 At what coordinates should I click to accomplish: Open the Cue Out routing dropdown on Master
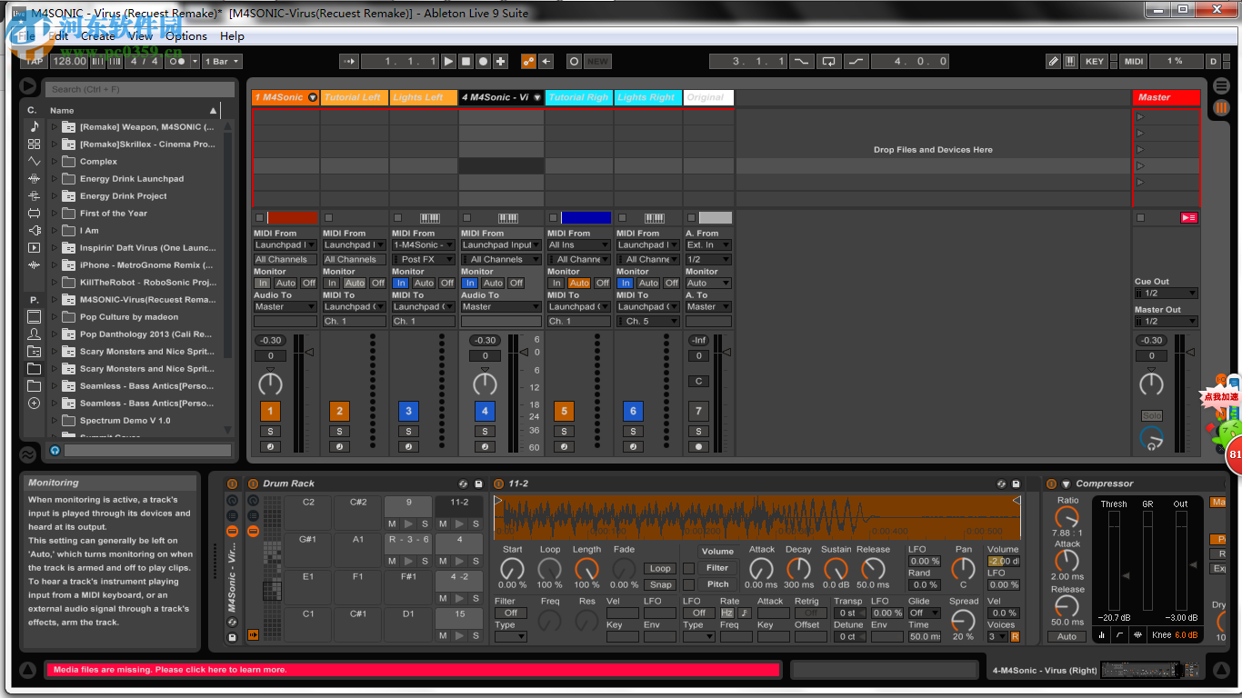[x=1166, y=293]
